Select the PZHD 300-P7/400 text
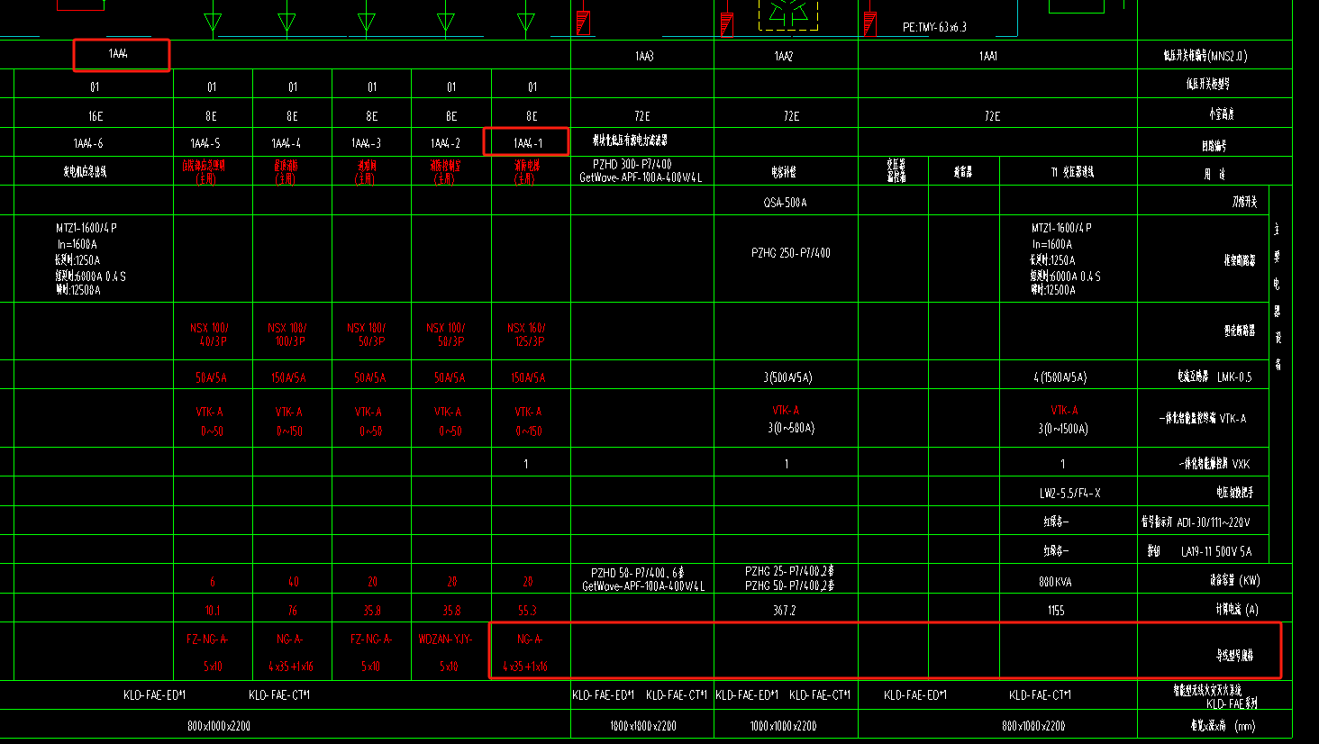 coord(632,165)
